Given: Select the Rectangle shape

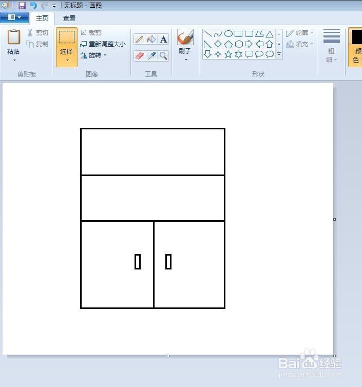Looking at the screenshot, I should pos(238,34).
